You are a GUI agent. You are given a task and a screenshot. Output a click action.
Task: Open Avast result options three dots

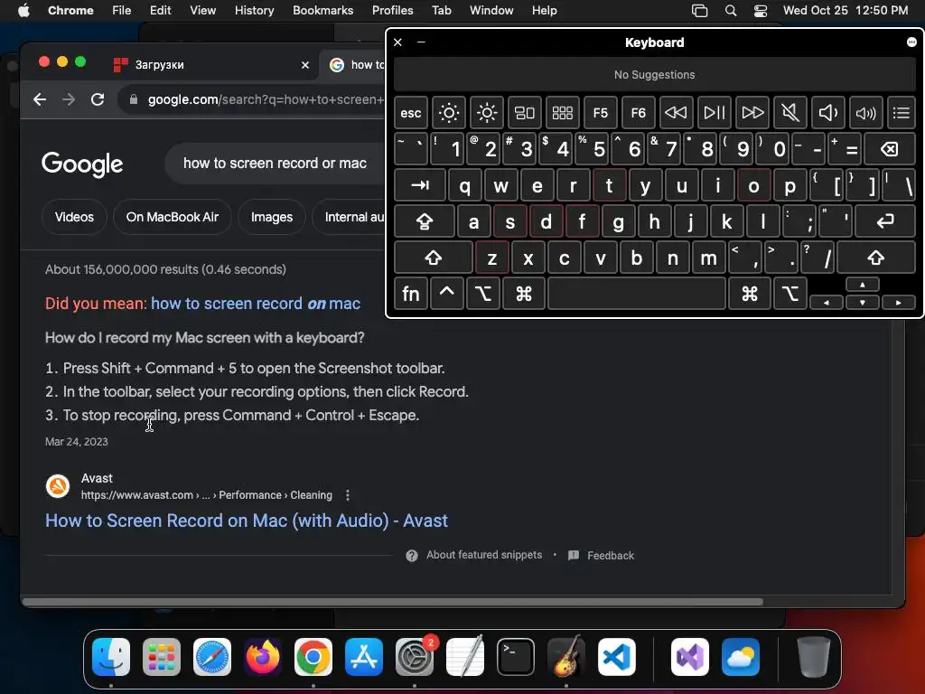coord(348,495)
